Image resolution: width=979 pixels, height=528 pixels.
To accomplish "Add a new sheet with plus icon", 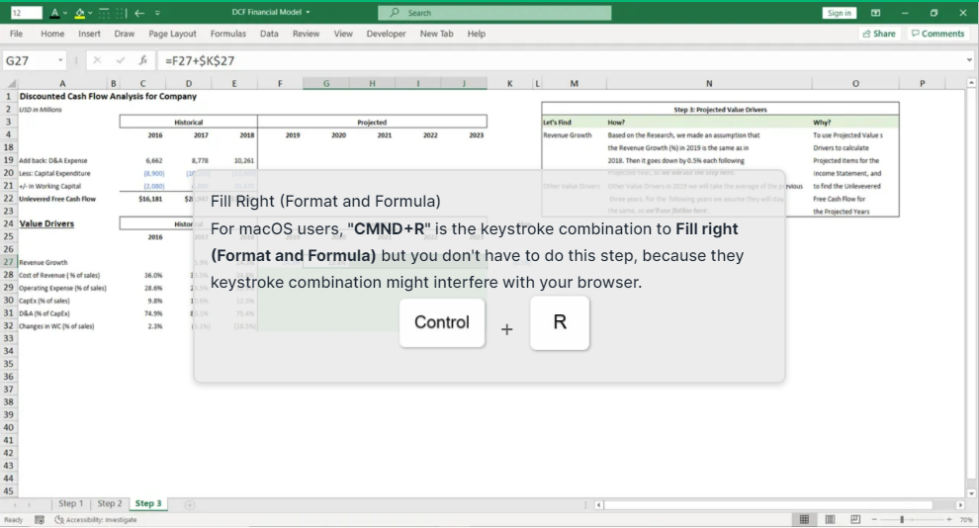I will click(x=190, y=504).
